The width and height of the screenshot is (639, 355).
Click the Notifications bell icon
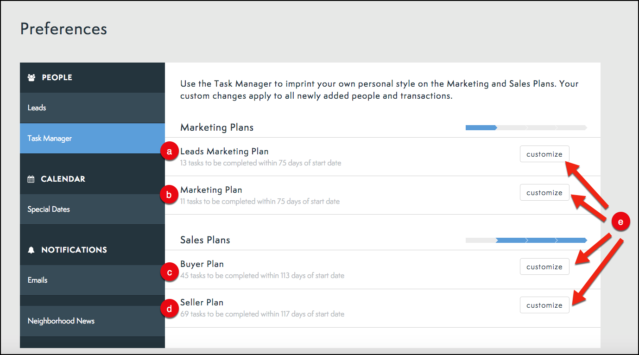[31, 250]
